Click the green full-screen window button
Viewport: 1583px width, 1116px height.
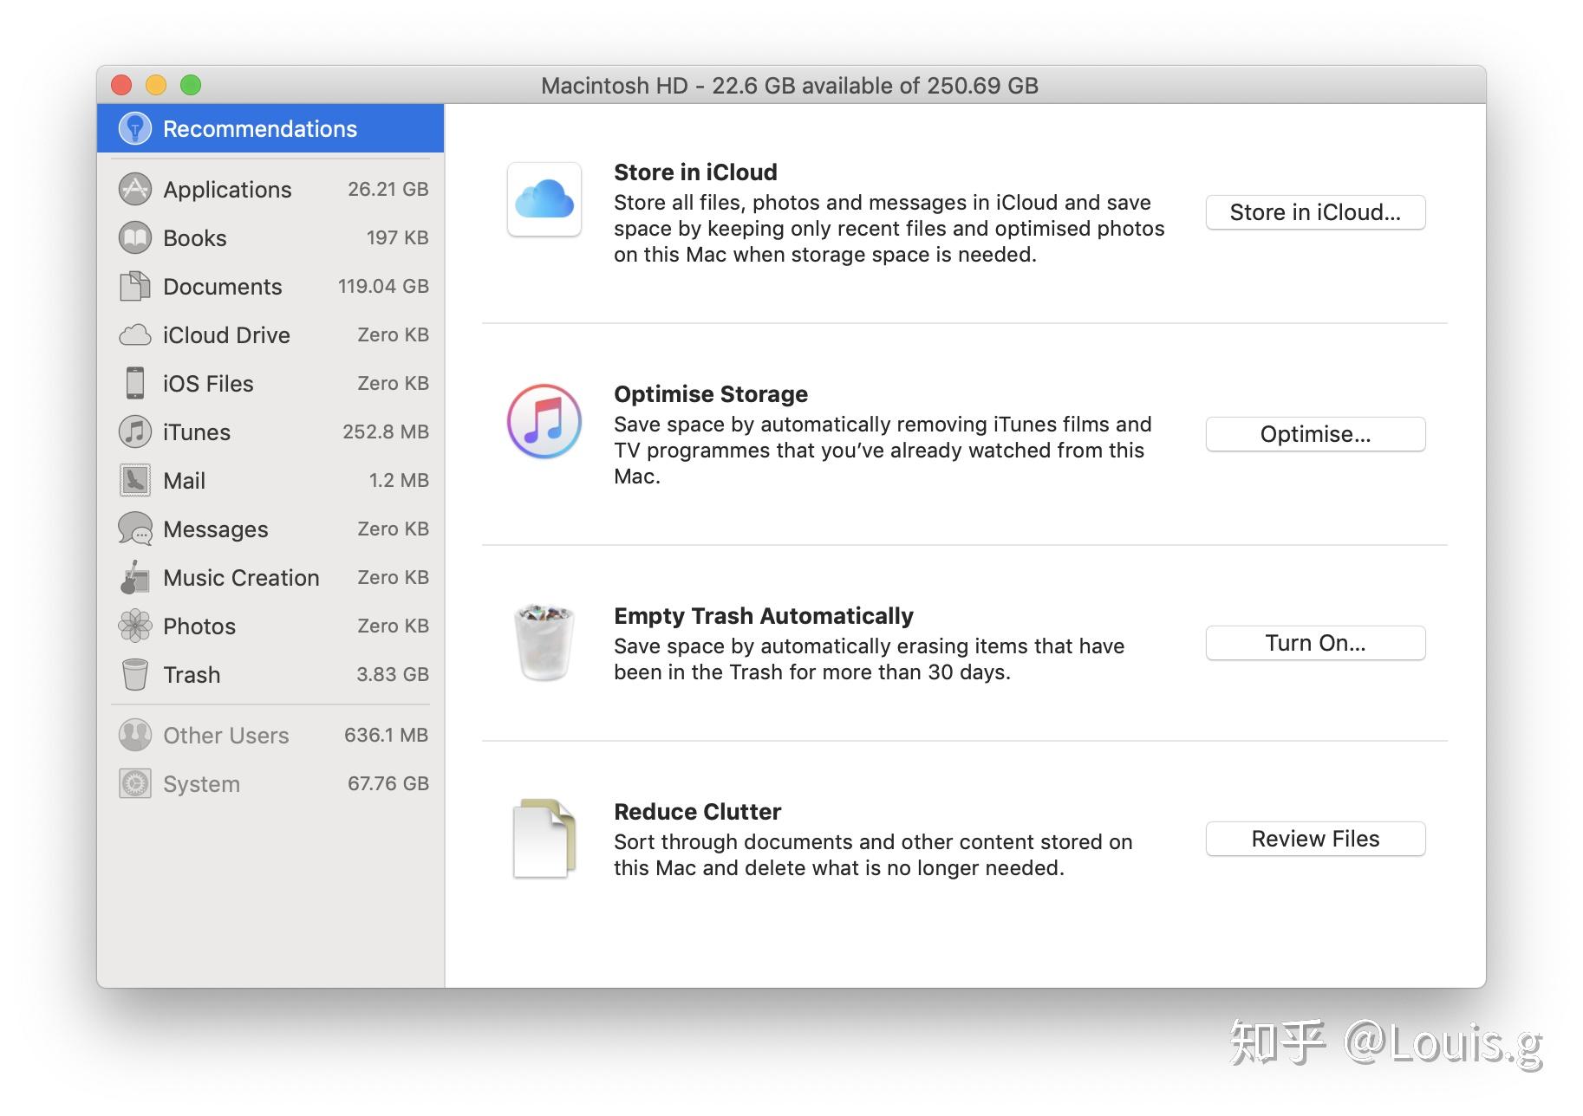(x=191, y=85)
